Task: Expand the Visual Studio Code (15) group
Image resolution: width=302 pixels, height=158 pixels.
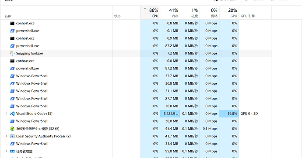Action: 7,113
